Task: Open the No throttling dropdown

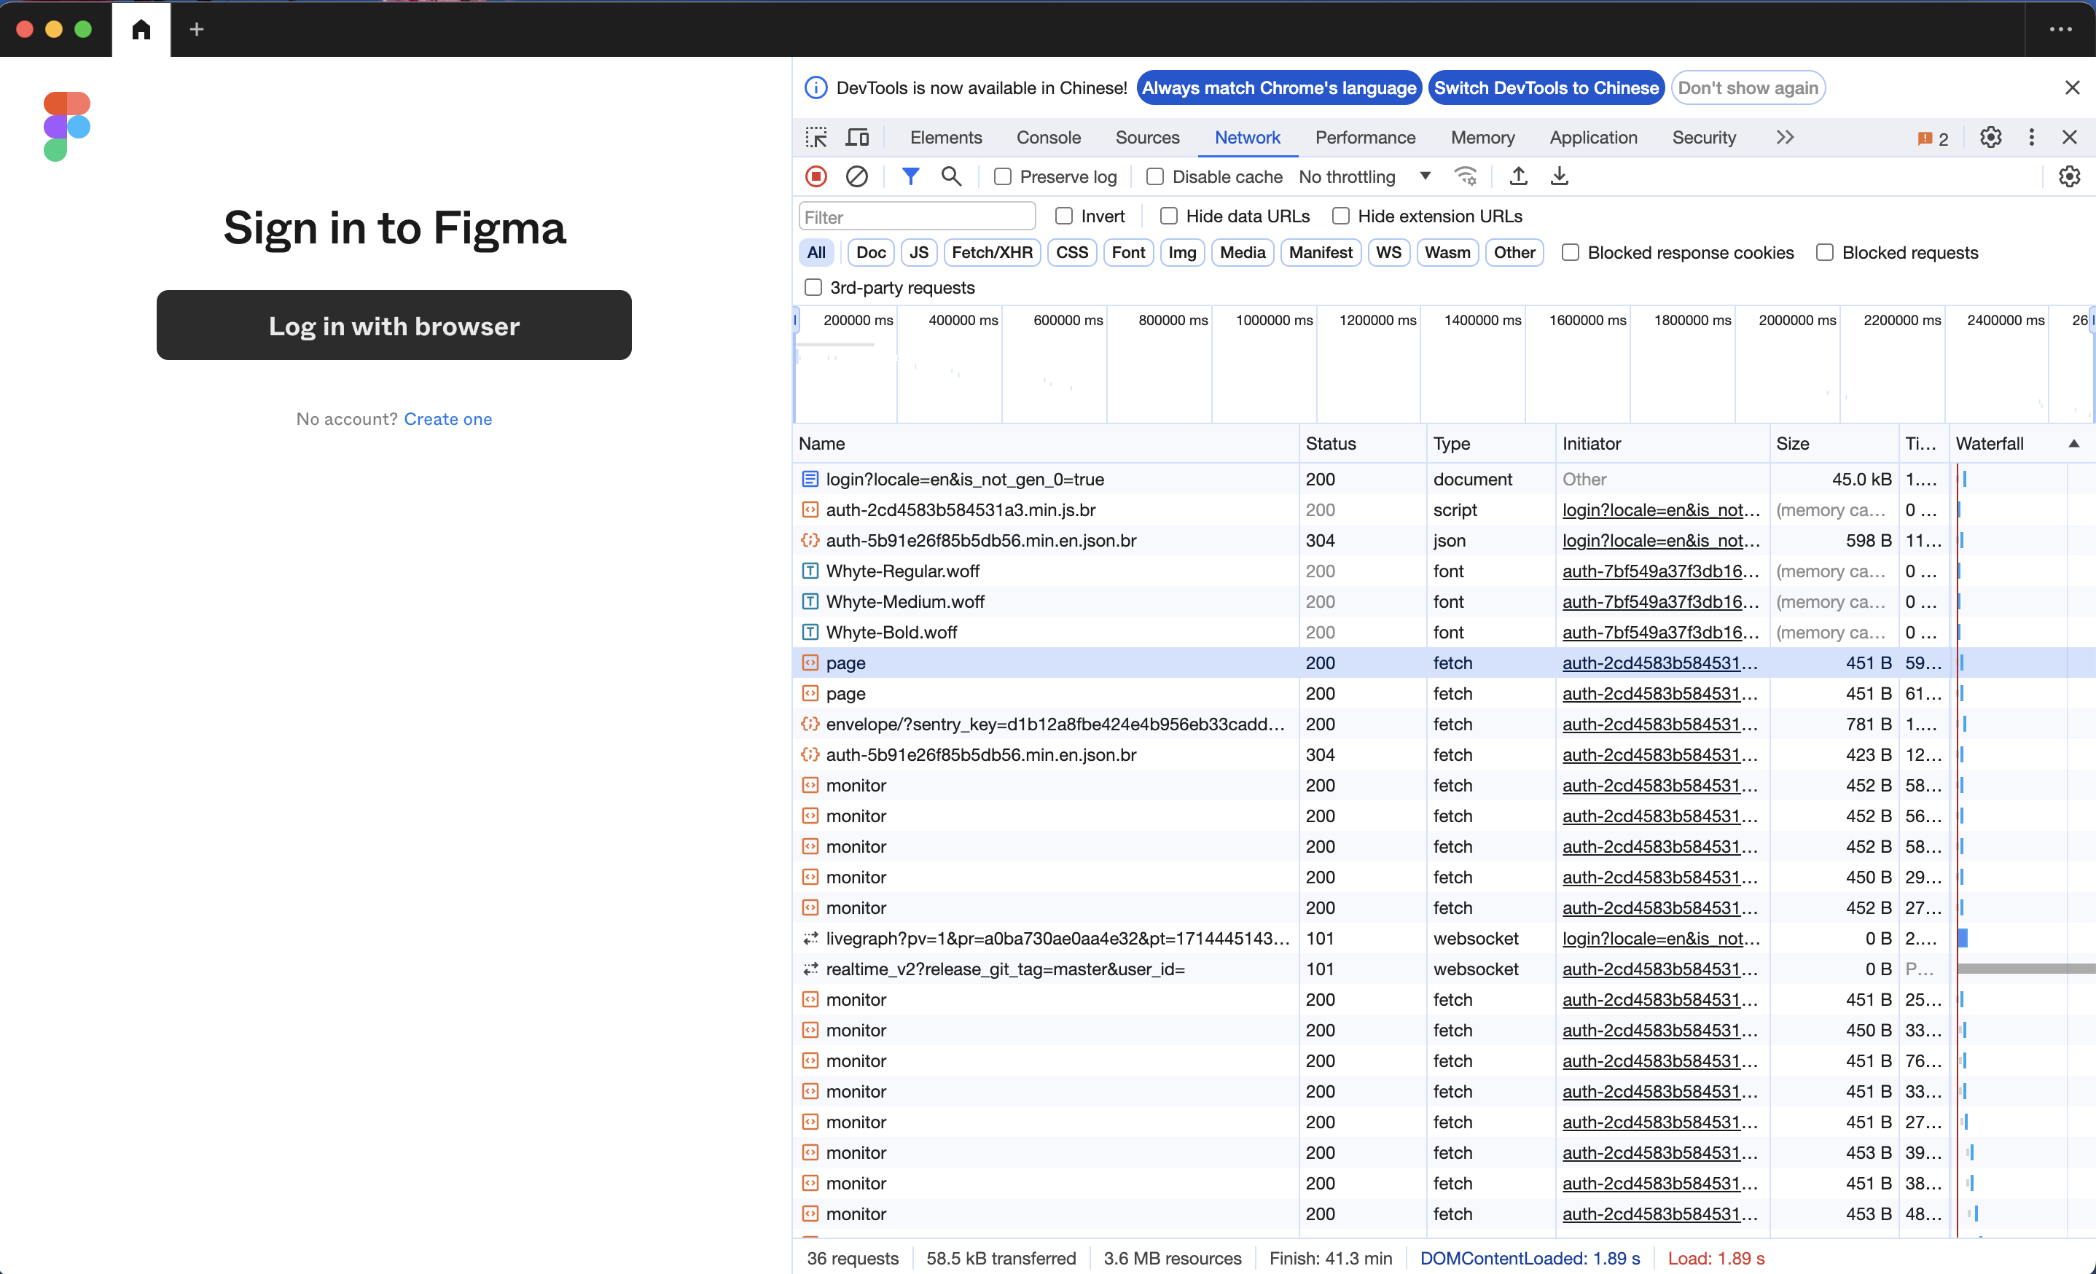Action: 1364,176
